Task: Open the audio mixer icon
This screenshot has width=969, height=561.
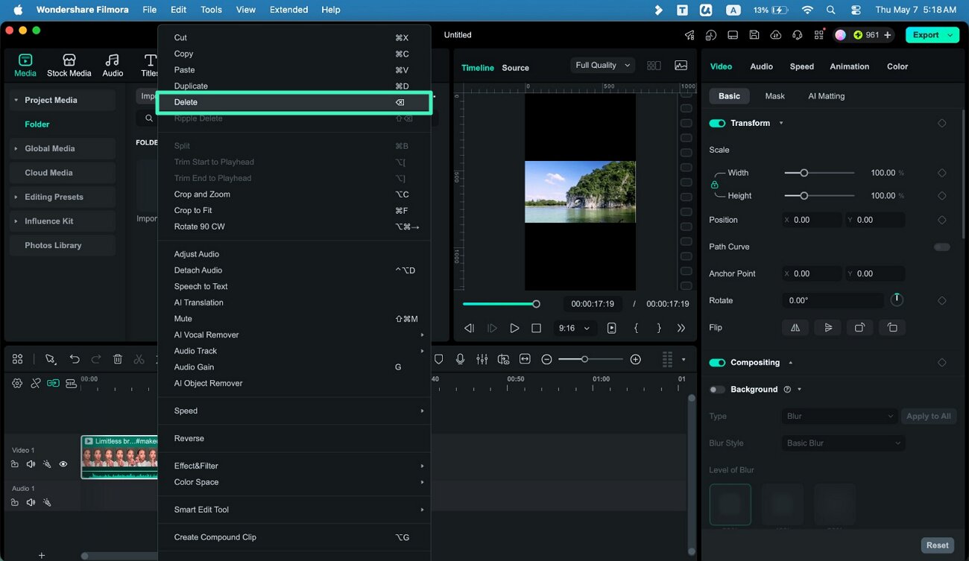Action: click(482, 359)
